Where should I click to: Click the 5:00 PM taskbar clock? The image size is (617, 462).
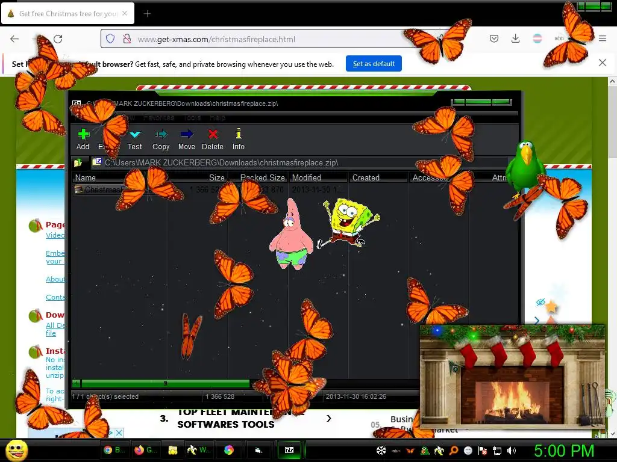(x=564, y=451)
